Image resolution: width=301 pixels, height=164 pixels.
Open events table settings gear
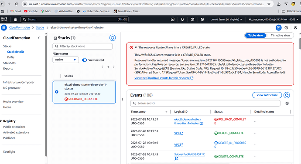pyautogui.click(x=287, y=104)
